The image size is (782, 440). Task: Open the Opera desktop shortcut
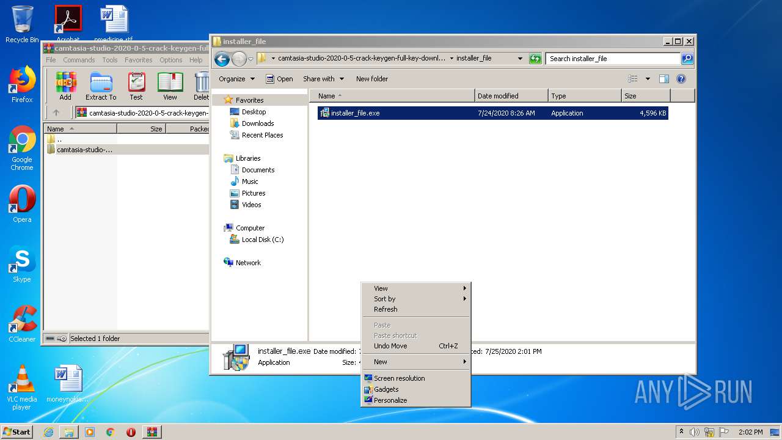coord(22,204)
